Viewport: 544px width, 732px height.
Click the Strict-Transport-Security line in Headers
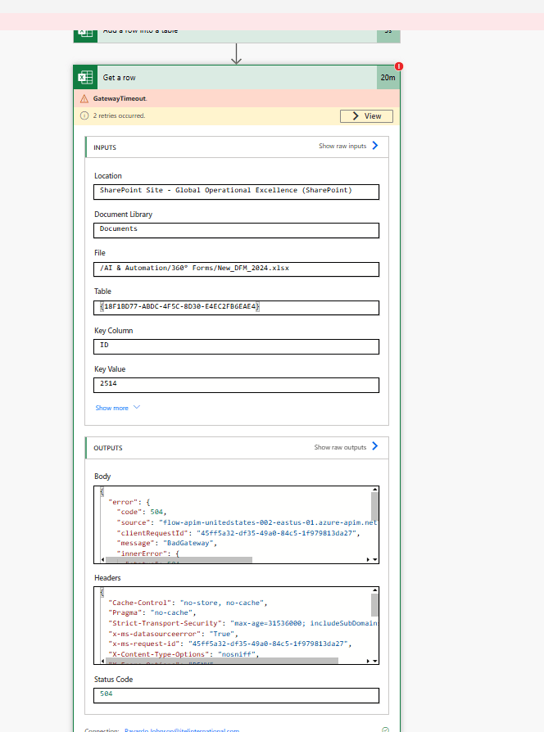[x=243, y=623]
